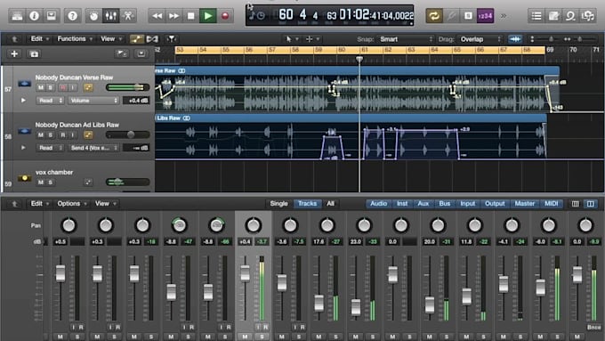Switch the Mixer to Single view
Screen dimensions: 605x341
pos(279,204)
